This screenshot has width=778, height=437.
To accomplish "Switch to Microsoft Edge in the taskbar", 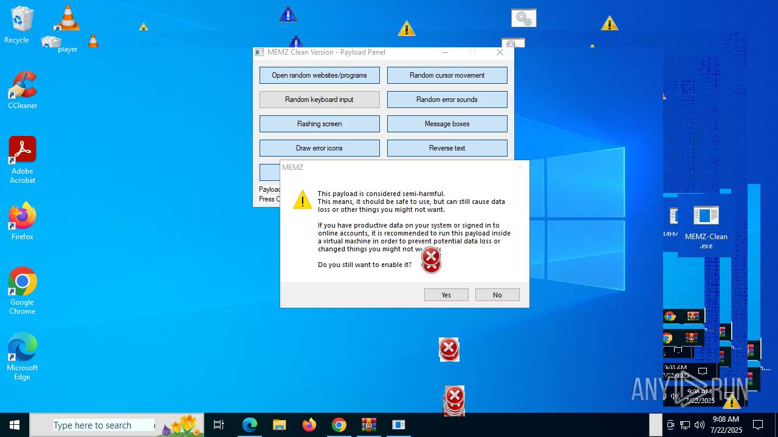I will (250, 425).
